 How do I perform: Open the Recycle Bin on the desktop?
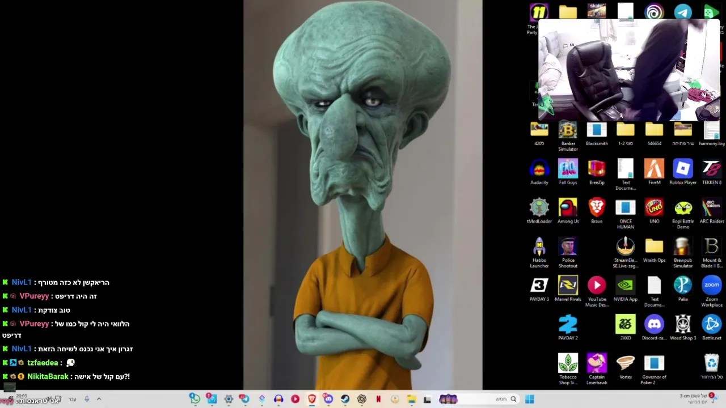pos(712,366)
